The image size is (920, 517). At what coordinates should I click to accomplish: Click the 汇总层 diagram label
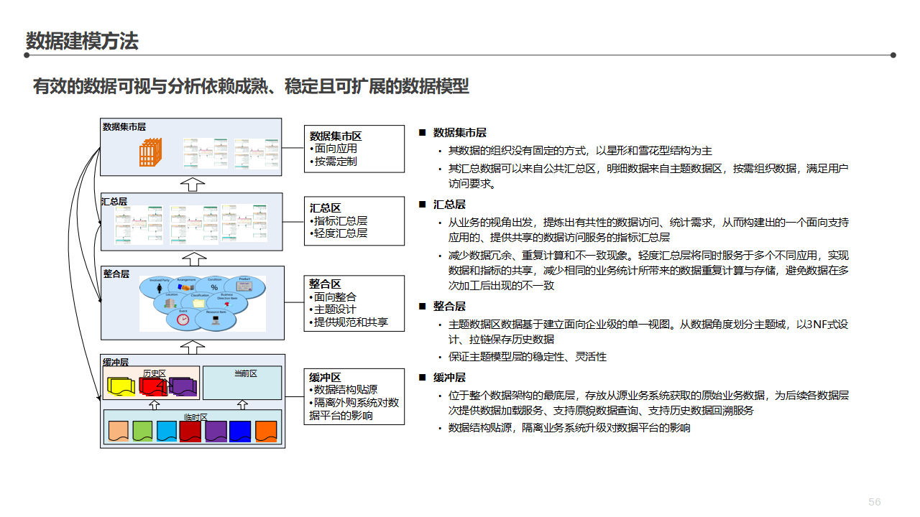tap(114, 202)
